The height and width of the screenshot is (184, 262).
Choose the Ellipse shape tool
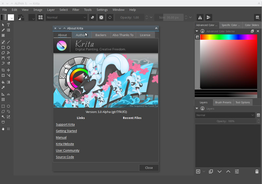coord(9,47)
